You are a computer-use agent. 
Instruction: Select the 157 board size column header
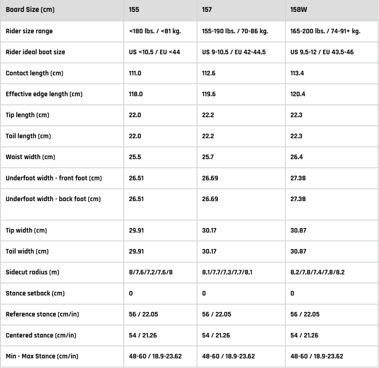tap(207, 10)
